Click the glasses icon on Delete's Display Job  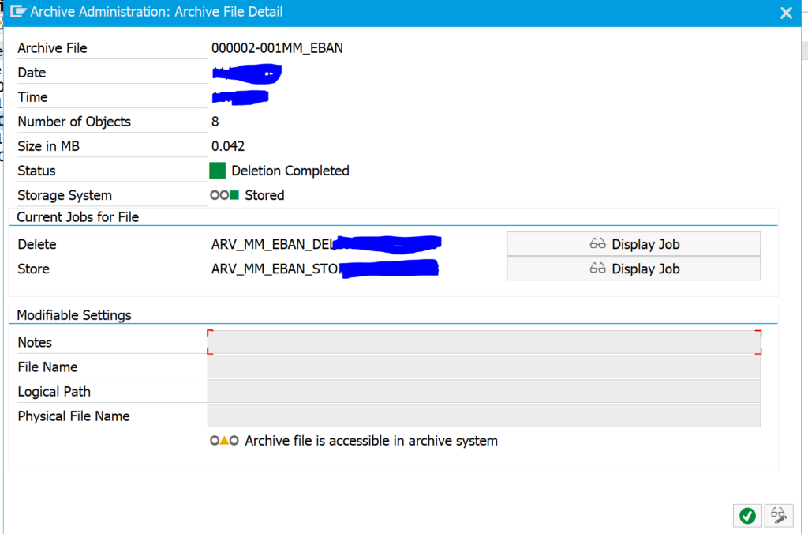pos(599,243)
